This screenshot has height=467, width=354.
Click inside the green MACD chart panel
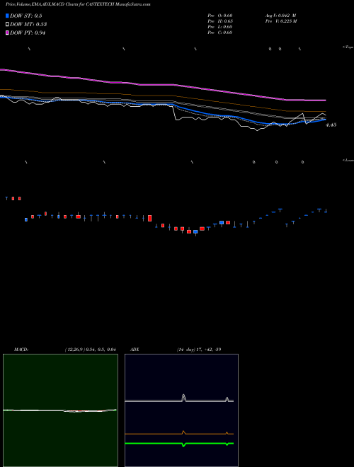pyautogui.click(x=60, y=410)
